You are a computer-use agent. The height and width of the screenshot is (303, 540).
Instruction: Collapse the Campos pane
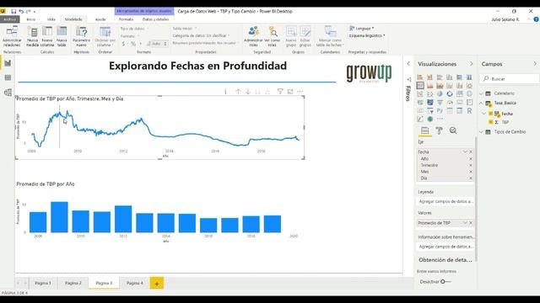535,64
